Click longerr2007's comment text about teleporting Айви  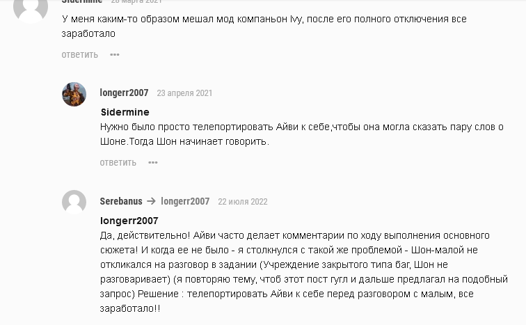[301, 134]
